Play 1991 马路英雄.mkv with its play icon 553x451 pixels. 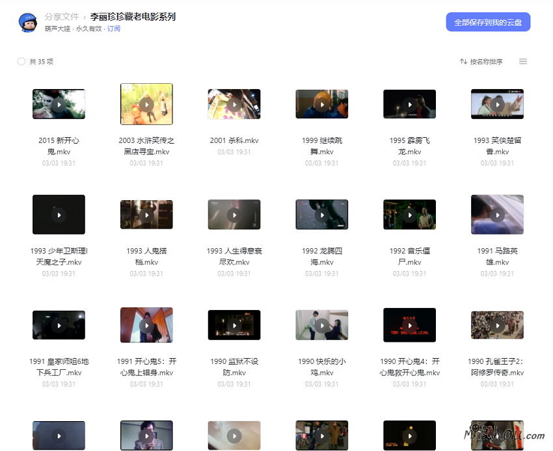[x=497, y=214]
